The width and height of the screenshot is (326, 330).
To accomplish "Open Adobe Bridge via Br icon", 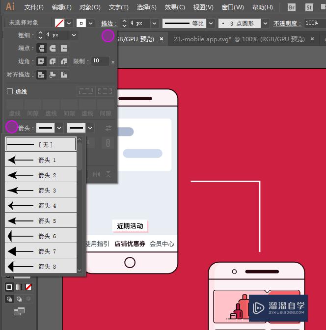I will click(292, 7).
